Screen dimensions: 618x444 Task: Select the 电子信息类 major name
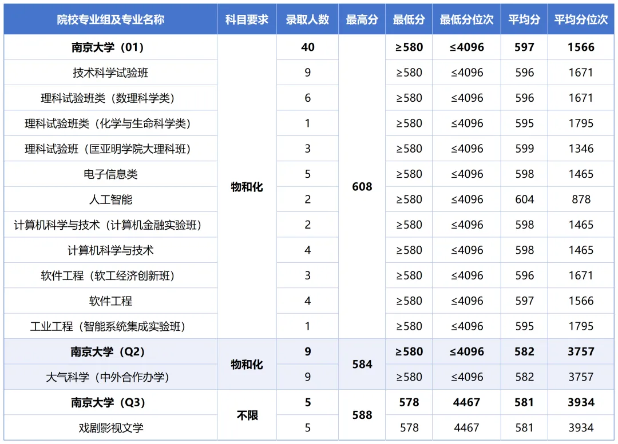coord(110,174)
